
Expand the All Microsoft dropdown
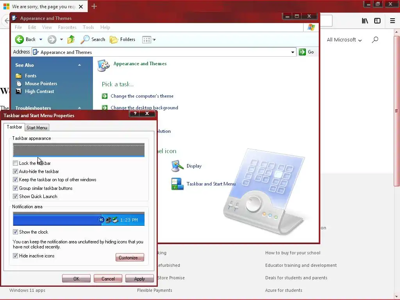[344, 40]
